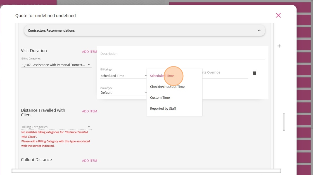
Task: Click the plus icon beside the quote form
Action: (x=279, y=46)
